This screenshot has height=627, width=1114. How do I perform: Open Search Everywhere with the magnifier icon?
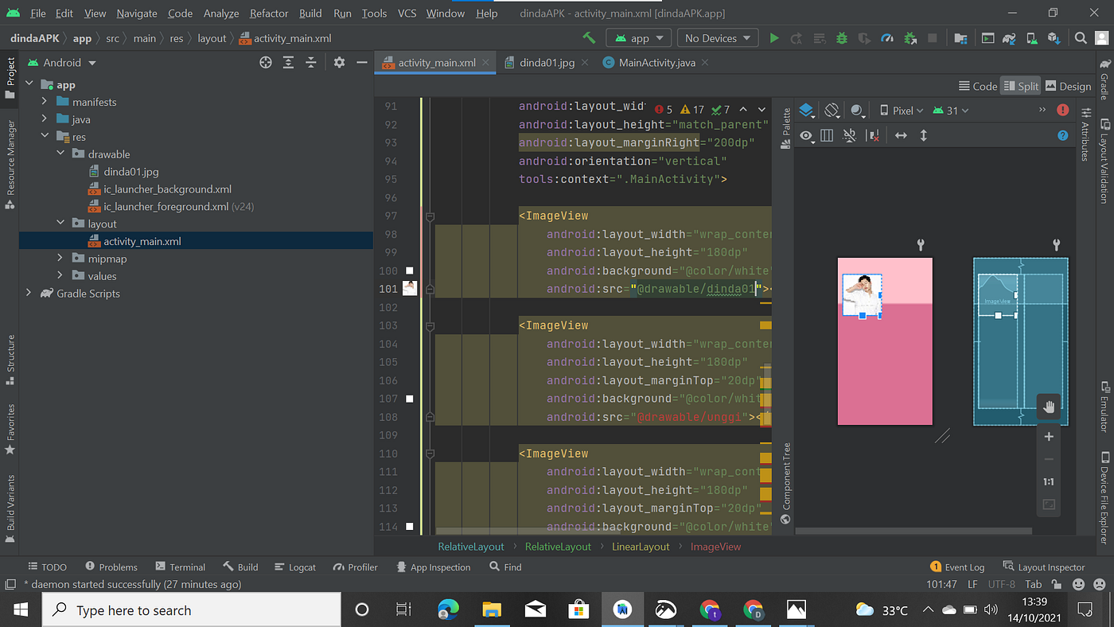(x=1081, y=37)
